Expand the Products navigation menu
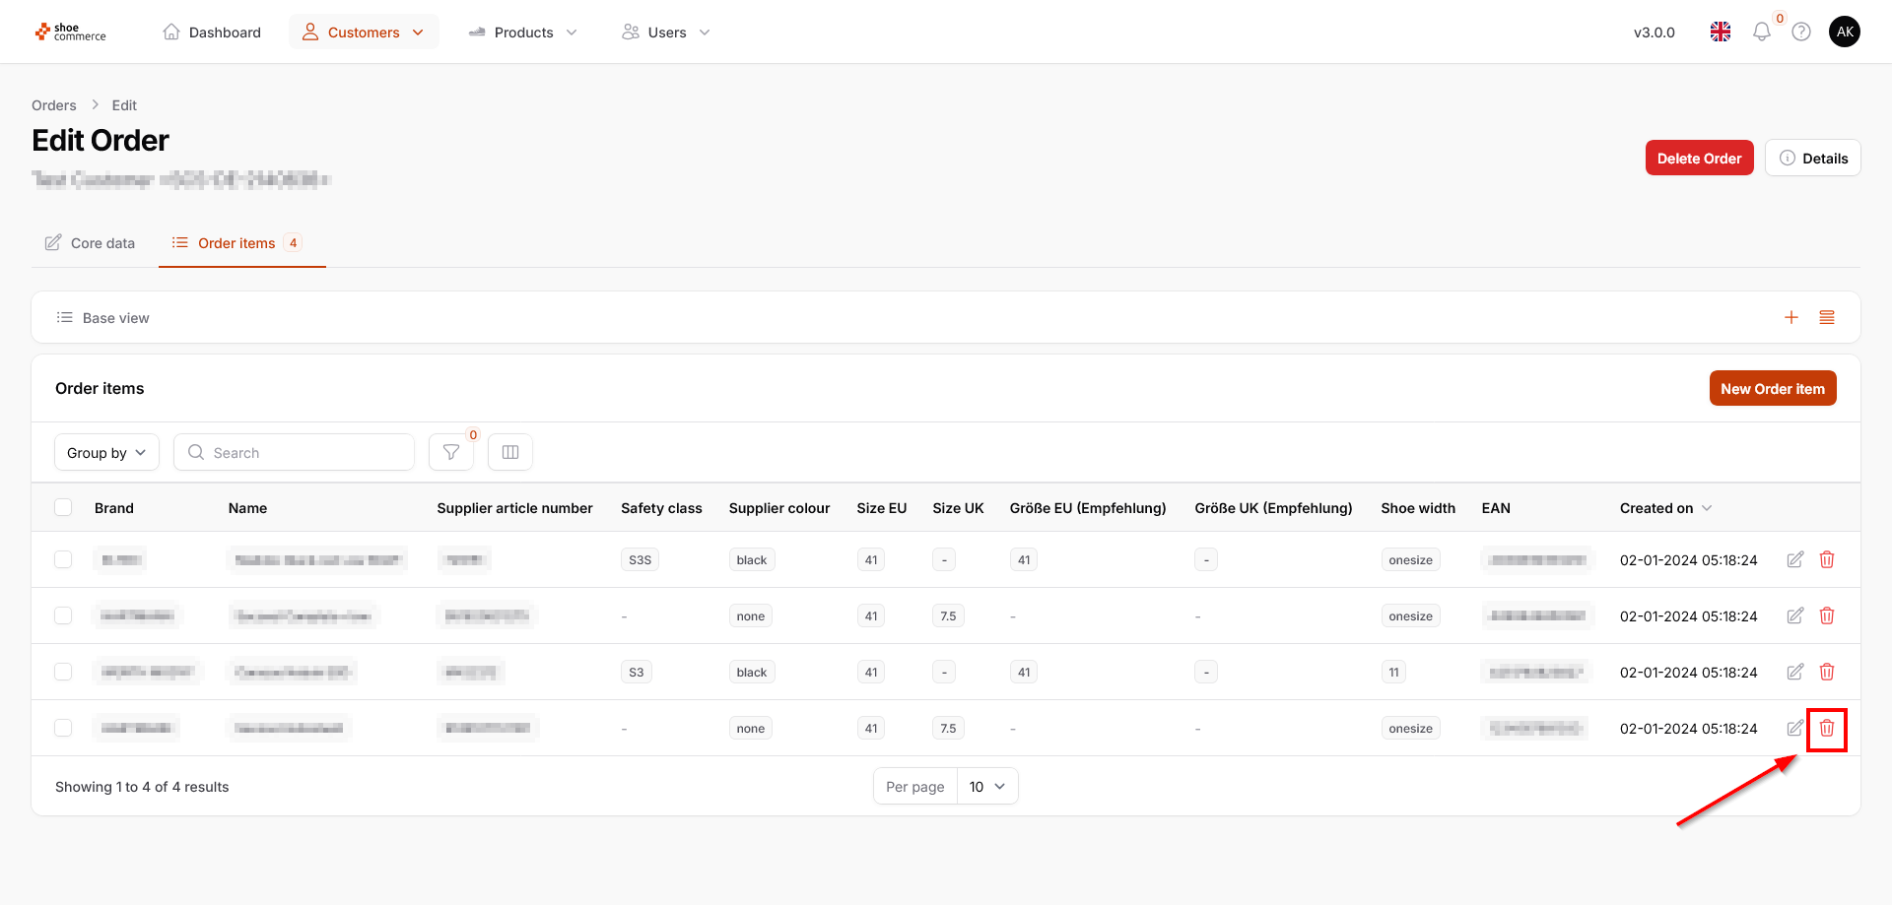Screen dimensions: 1892x905 coord(523,32)
